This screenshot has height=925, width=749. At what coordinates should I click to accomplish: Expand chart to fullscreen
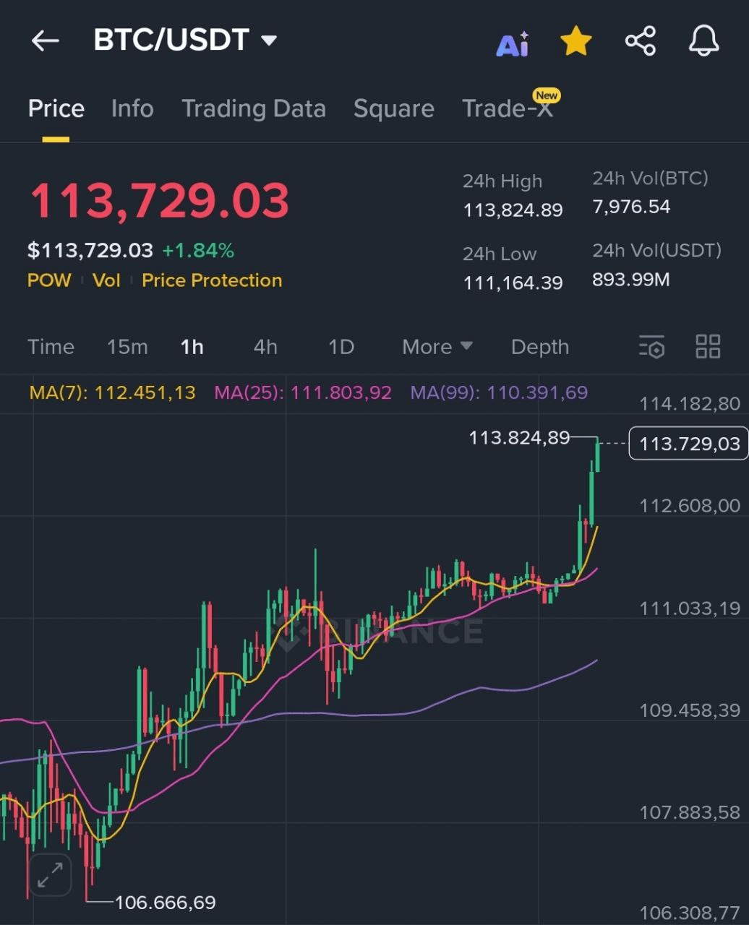pos(50,875)
